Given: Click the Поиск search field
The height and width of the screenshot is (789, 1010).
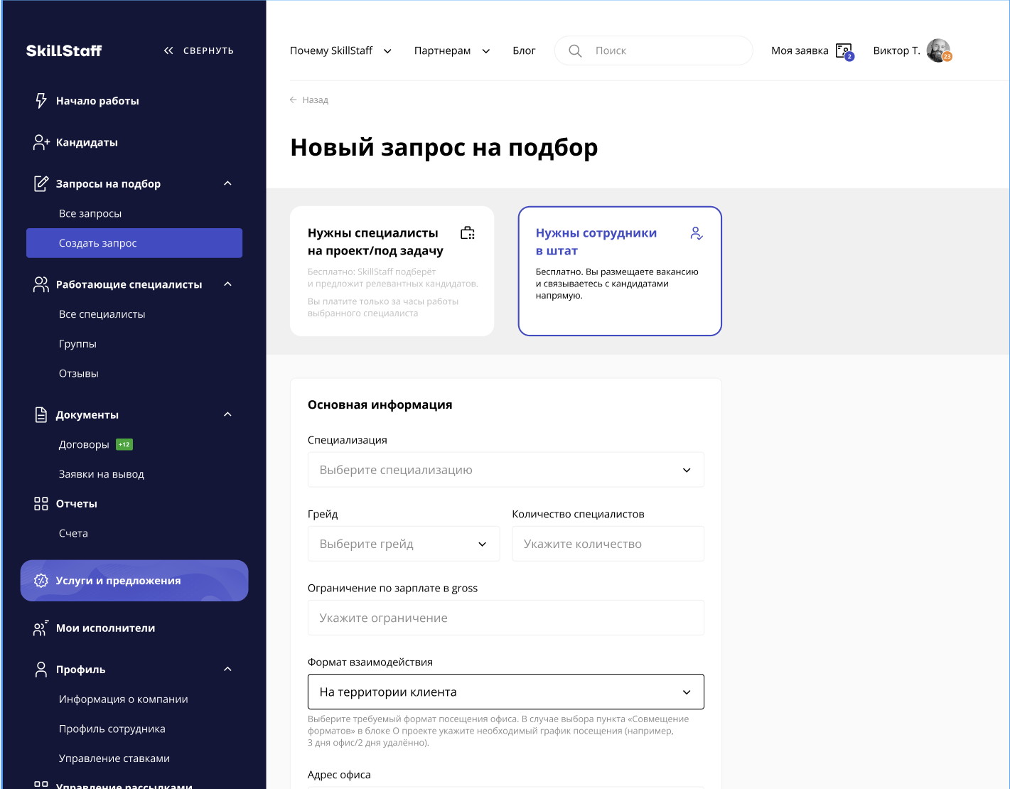Looking at the screenshot, I should tap(654, 50).
